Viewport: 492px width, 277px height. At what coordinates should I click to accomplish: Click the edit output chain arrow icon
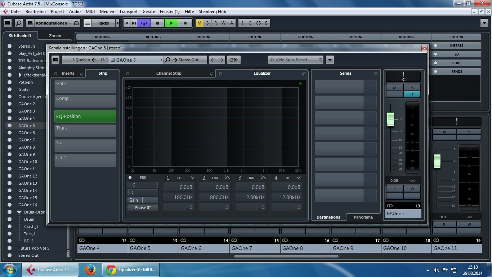234,60
